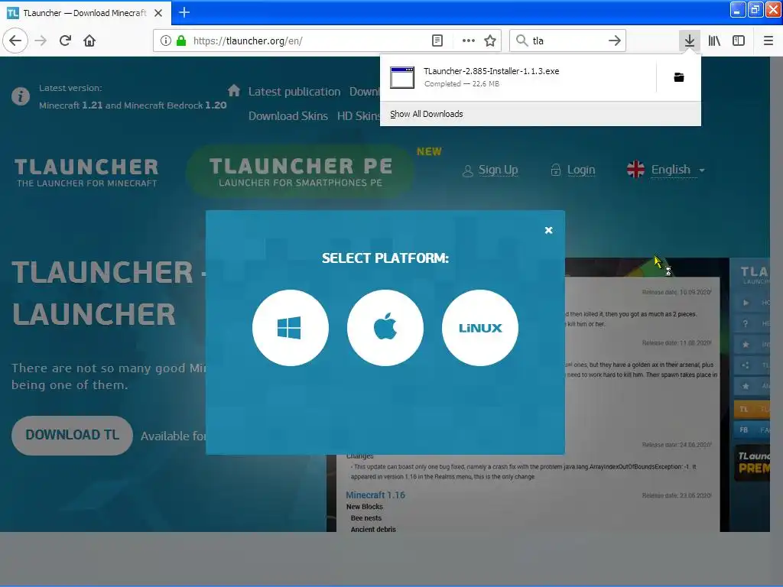Close the Select Platform dialog
Image resolution: width=783 pixels, height=587 pixels.
point(548,230)
